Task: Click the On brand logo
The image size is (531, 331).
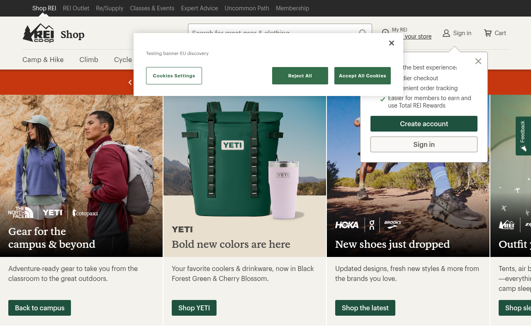Action: [x=372, y=225]
